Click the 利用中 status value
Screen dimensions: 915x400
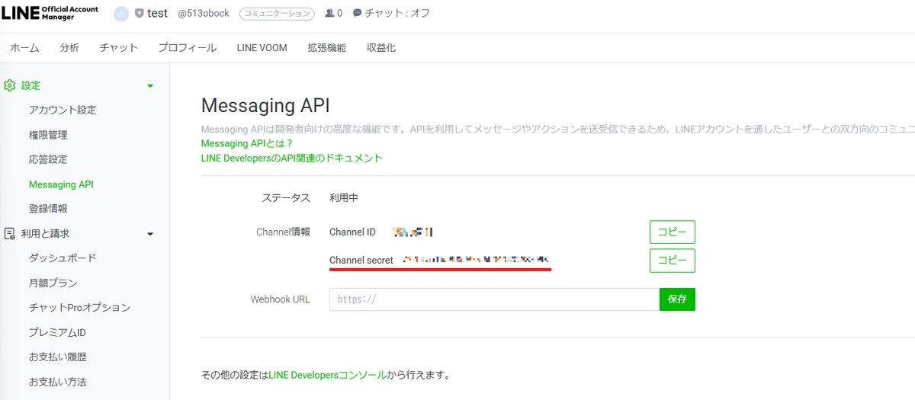click(x=344, y=197)
